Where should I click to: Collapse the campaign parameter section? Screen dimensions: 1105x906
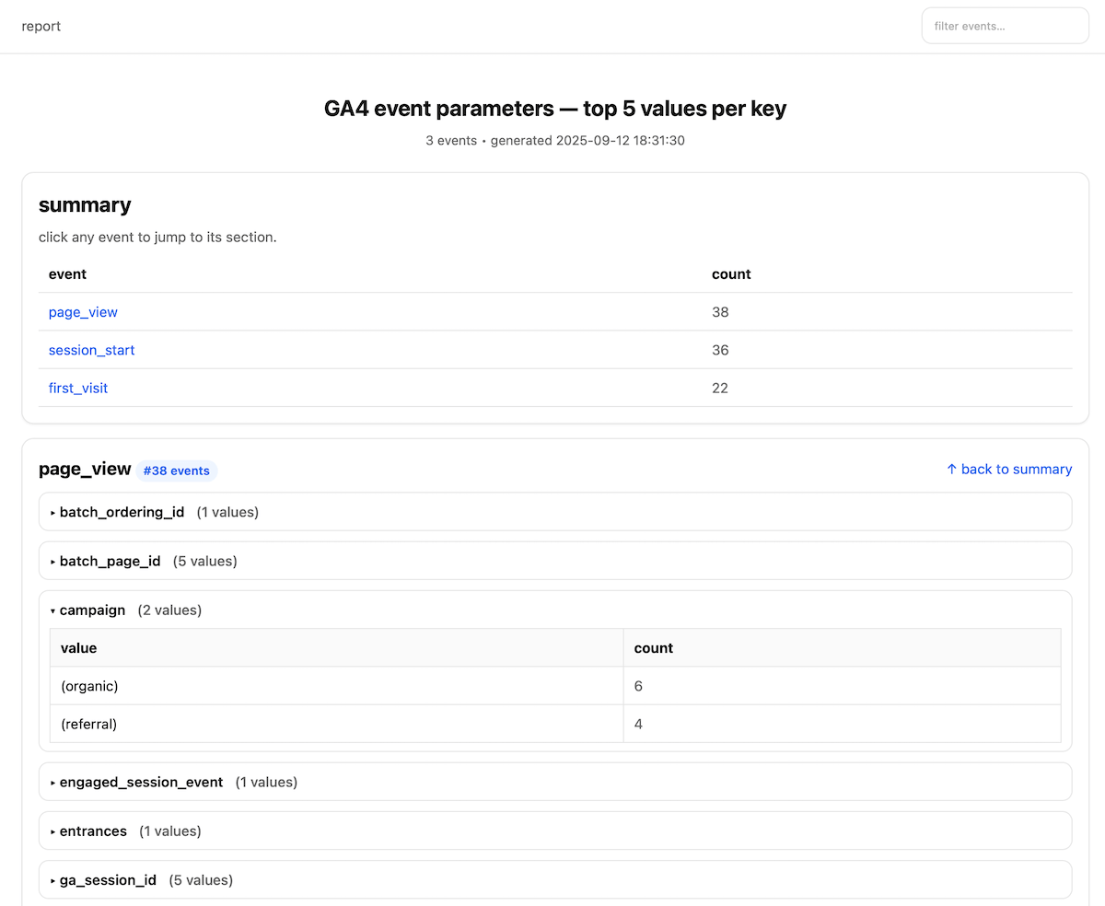92,610
